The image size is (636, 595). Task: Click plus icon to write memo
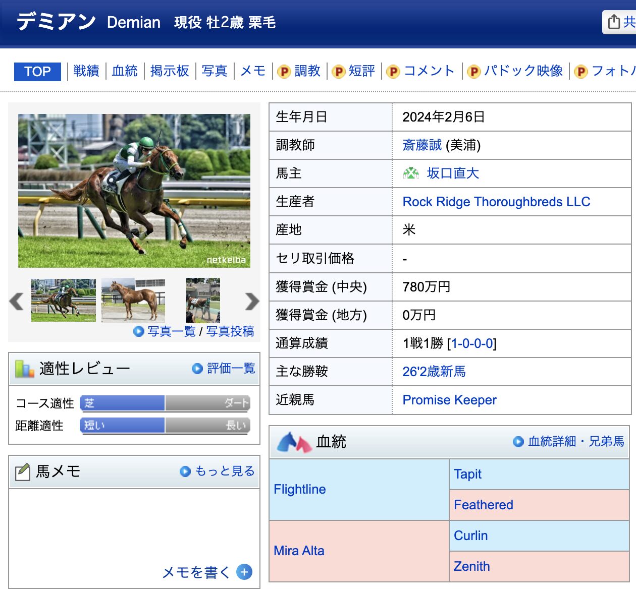coord(244,572)
